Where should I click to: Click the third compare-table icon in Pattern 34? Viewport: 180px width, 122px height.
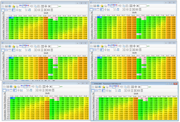[116, 6]
